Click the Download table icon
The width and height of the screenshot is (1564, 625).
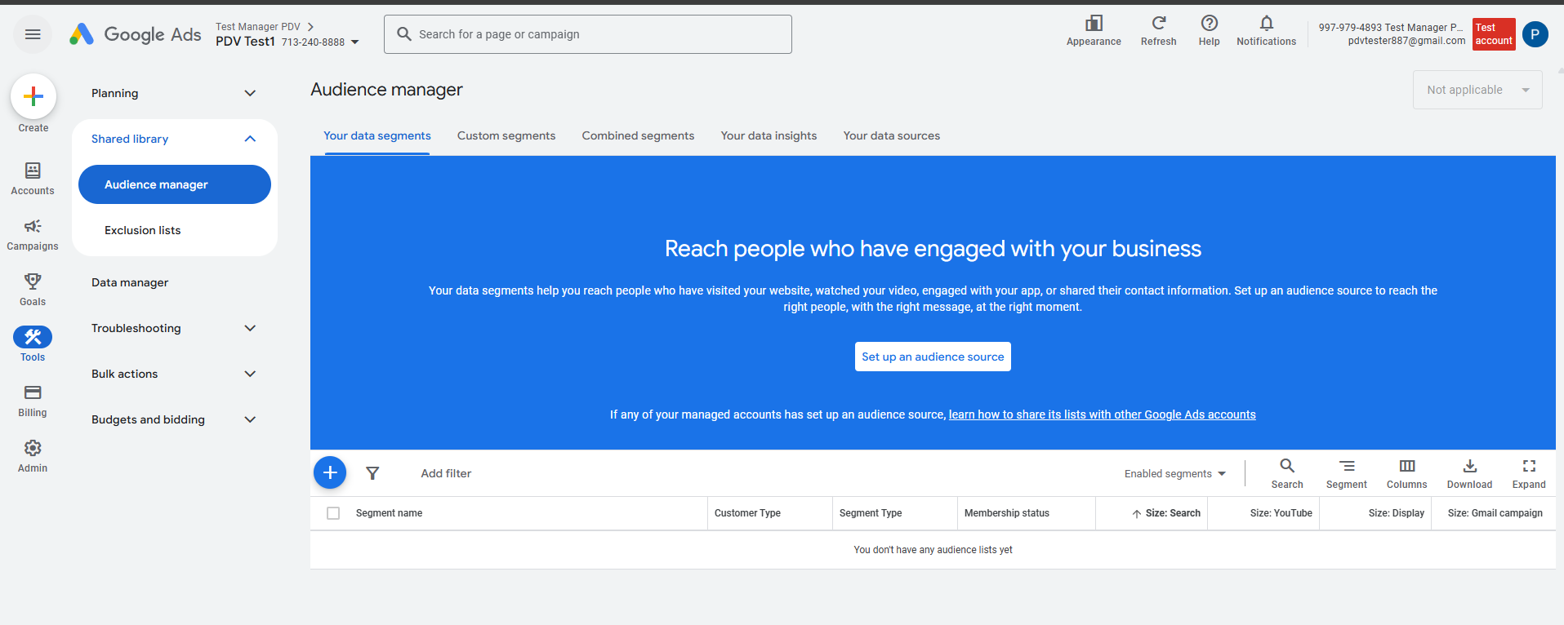(x=1469, y=467)
